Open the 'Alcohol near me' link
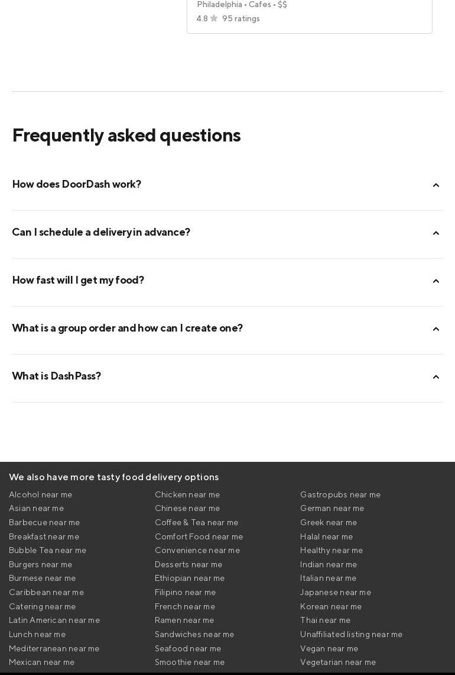Viewport: 455px width, 675px height. tap(41, 494)
